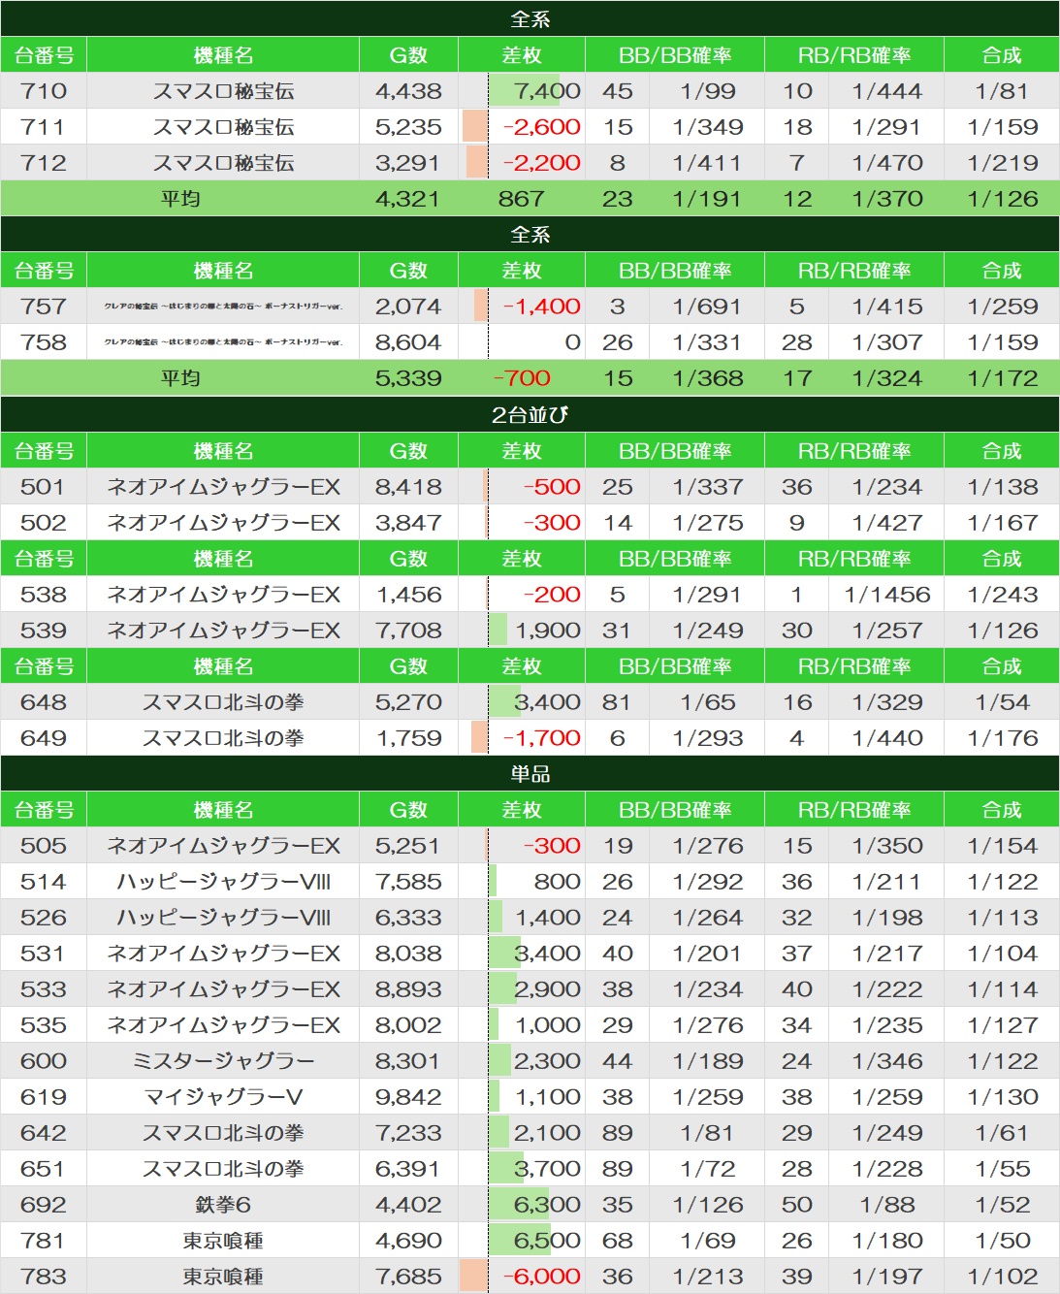Select machine number 505 cell

[x=44, y=845]
